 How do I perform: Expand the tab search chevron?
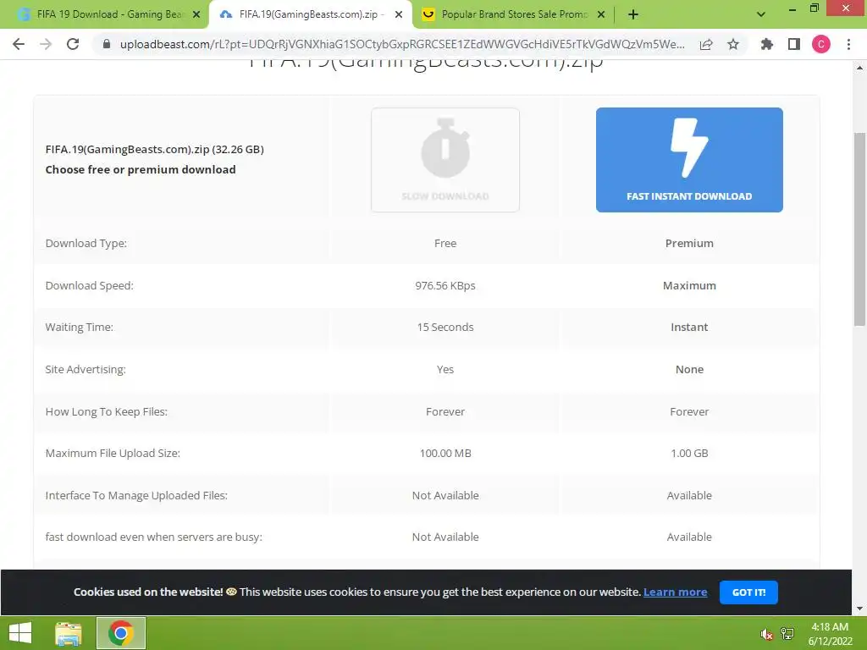pyautogui.click(x=761, y=14)
